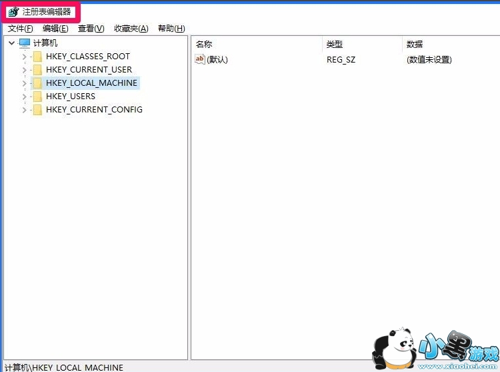
Task: Expand the HKEY_LOCAL_MACHINE key
Action: (24, 83)
